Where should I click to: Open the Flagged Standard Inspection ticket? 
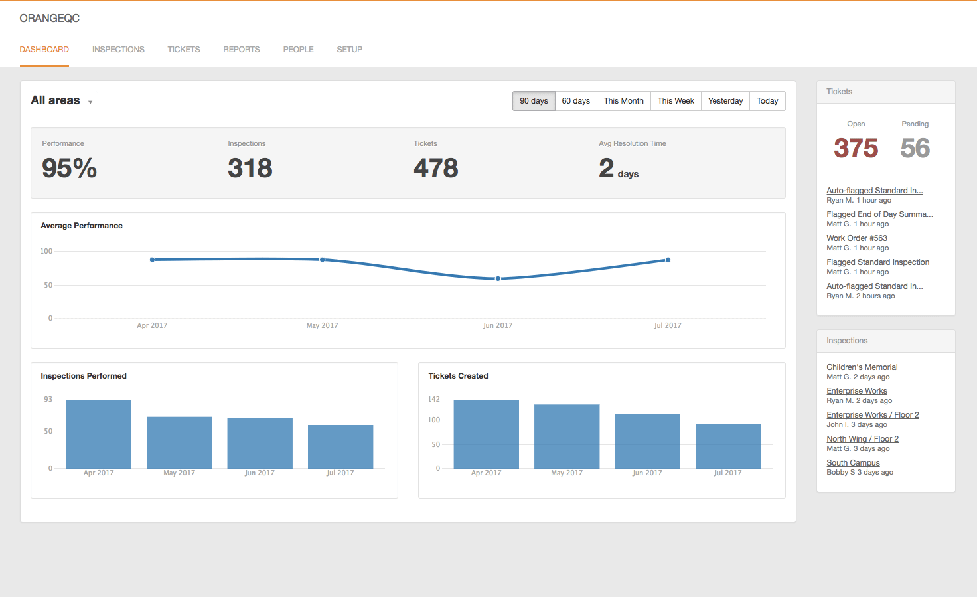coord(877,262)
